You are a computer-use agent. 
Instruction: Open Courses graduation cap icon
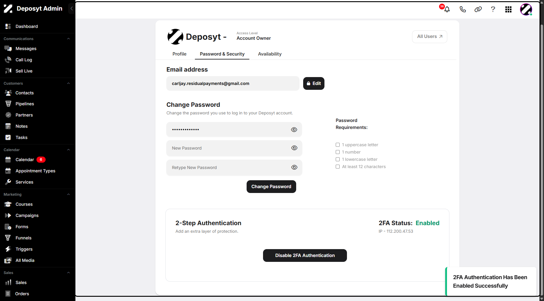[x=8, y=204]
